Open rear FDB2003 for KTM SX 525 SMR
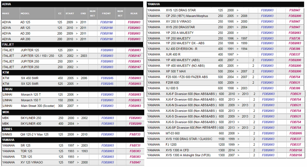This screenshot has height=167, width=307. point(135,84)
